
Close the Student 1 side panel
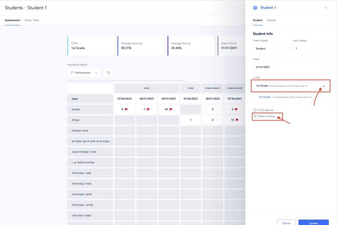[326, 8]
